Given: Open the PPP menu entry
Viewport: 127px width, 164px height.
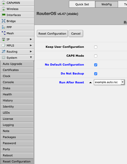Looking at the screenshot, I should pos(17,27).
